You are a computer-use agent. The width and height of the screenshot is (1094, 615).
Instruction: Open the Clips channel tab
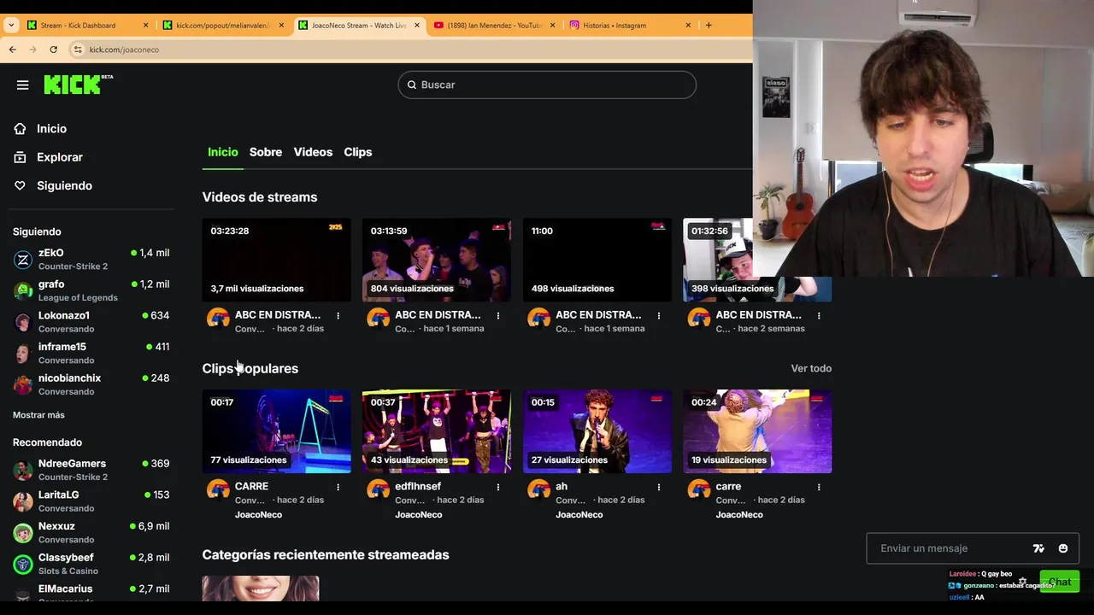tap(358, 152)
